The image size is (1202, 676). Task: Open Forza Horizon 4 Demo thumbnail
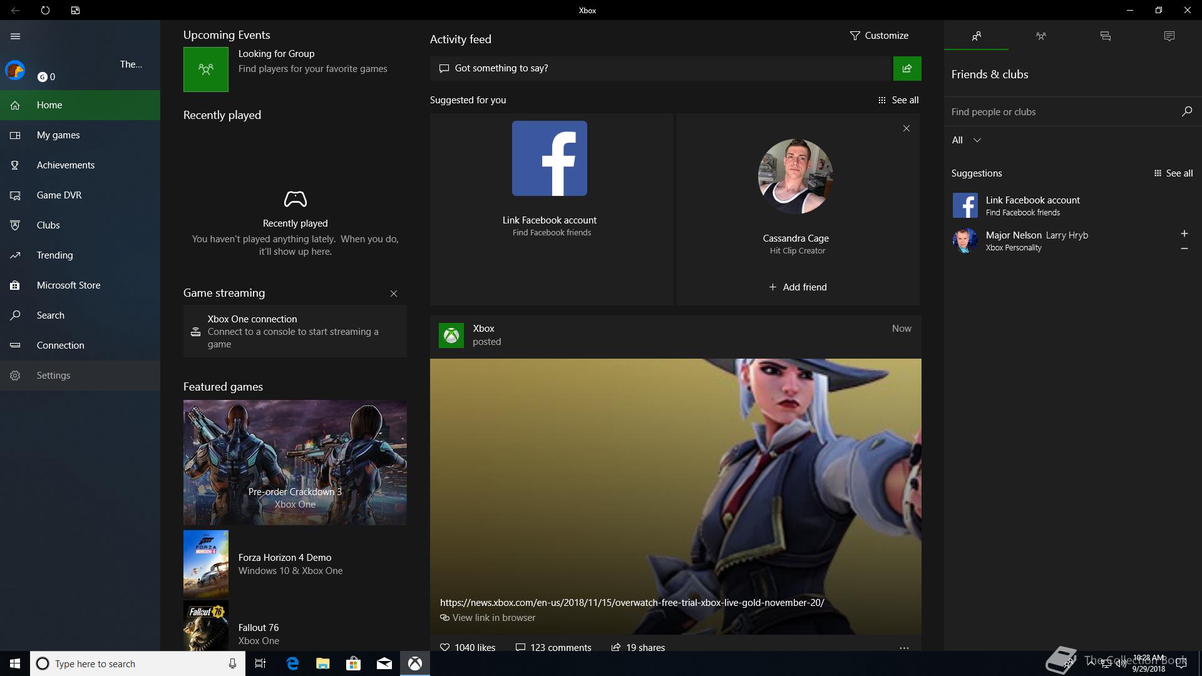click(x=206, y=564)
